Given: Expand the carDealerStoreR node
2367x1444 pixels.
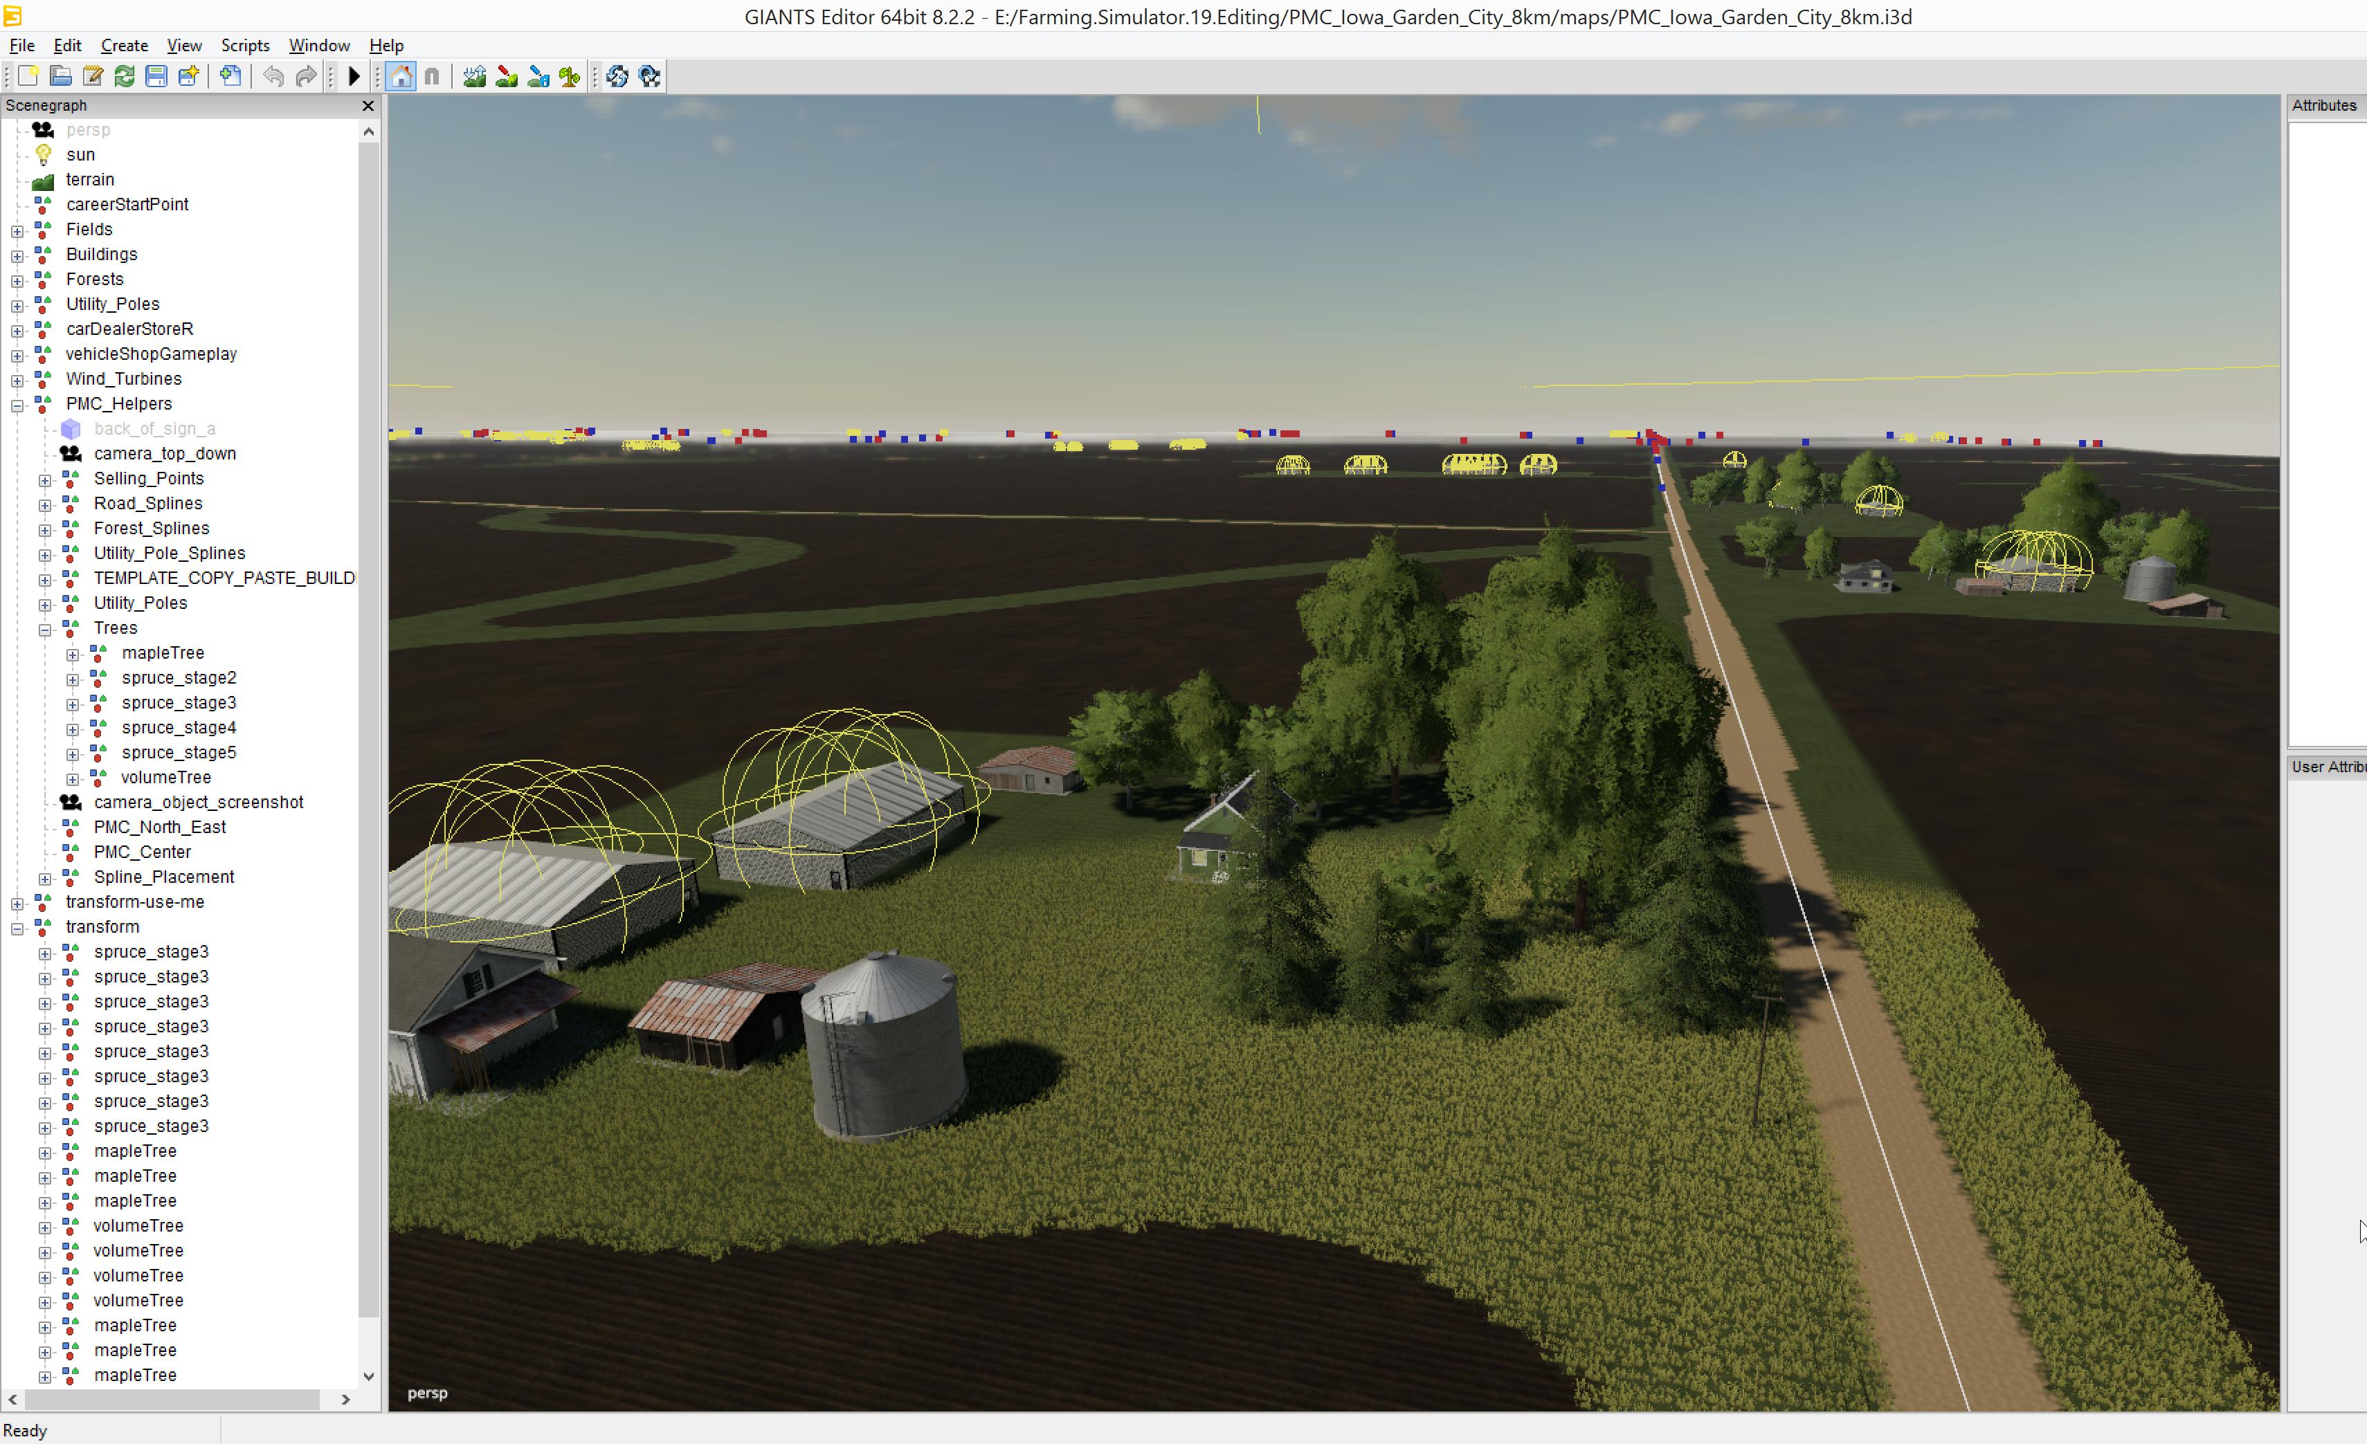Looking at the screenshot, I should tap(17, 331).
